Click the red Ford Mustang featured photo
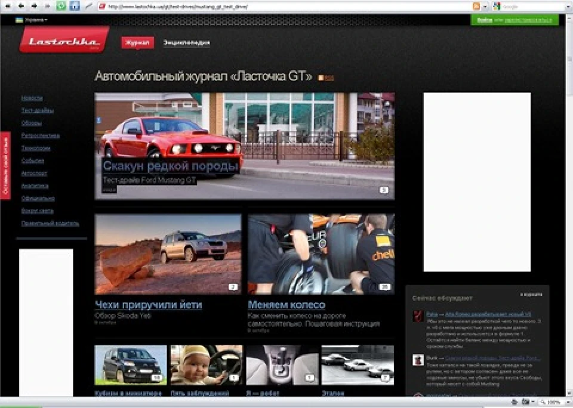The width and height of the screenshot is (573, 408). (245, 146)
